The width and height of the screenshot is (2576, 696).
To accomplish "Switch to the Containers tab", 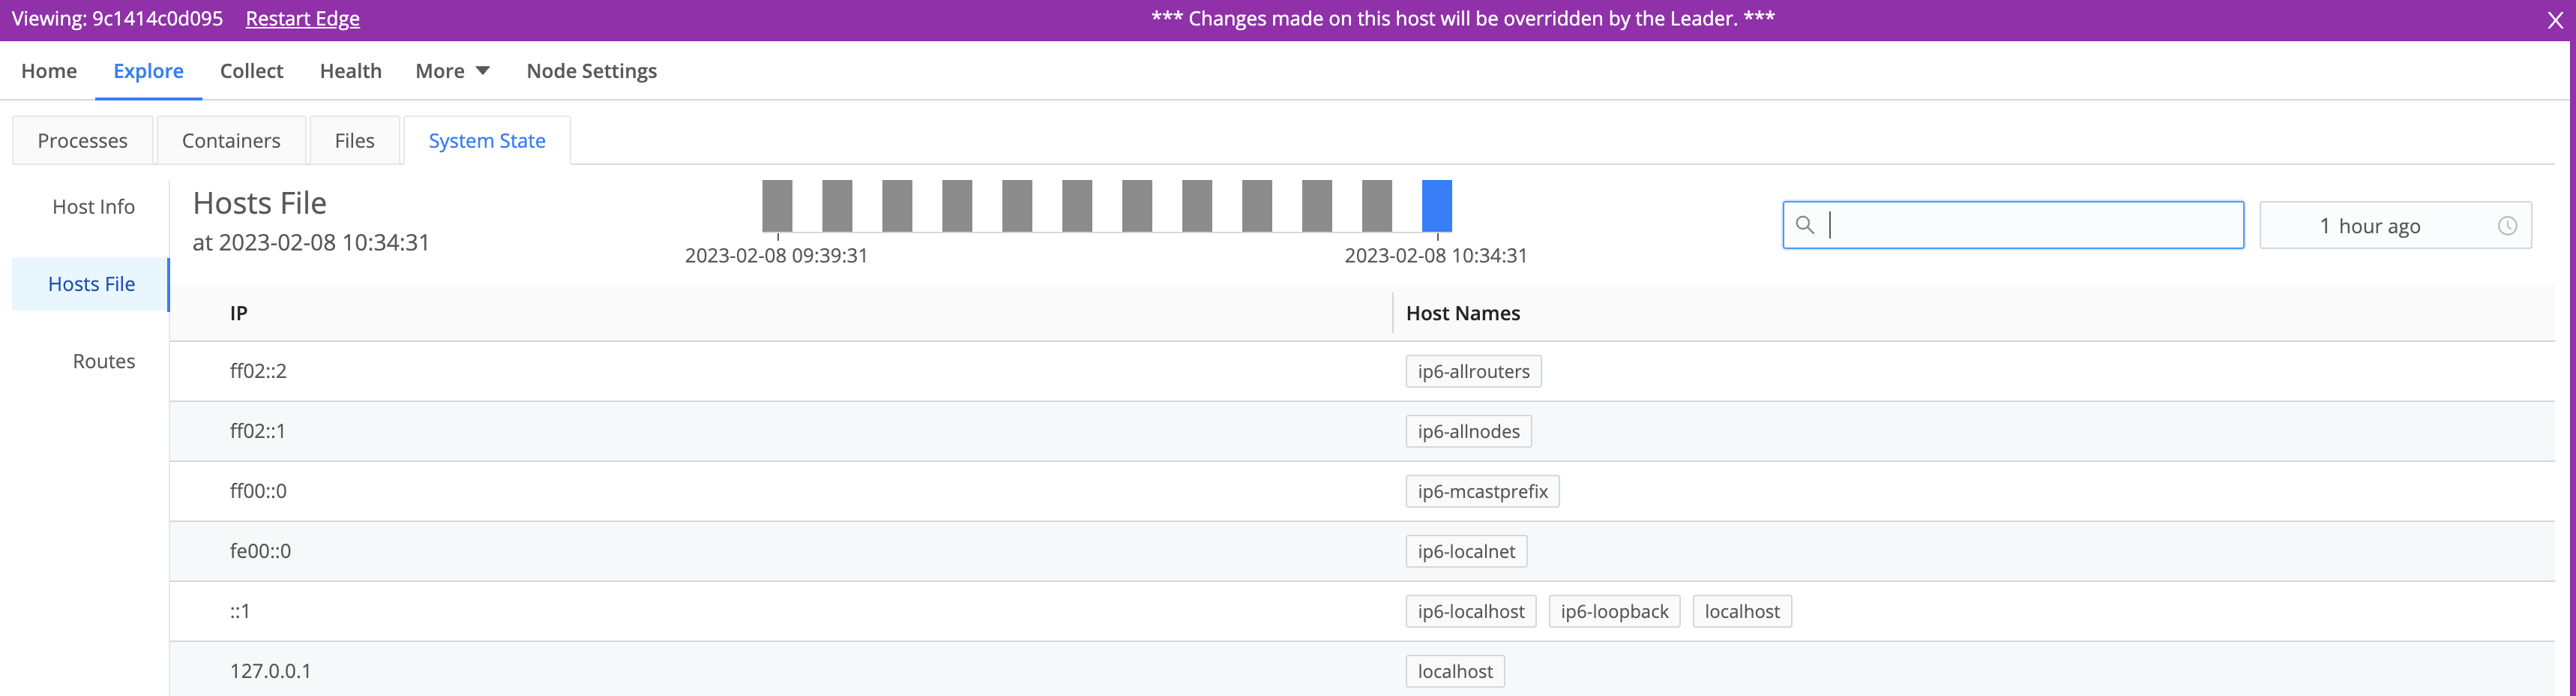I will pos(231,141).
